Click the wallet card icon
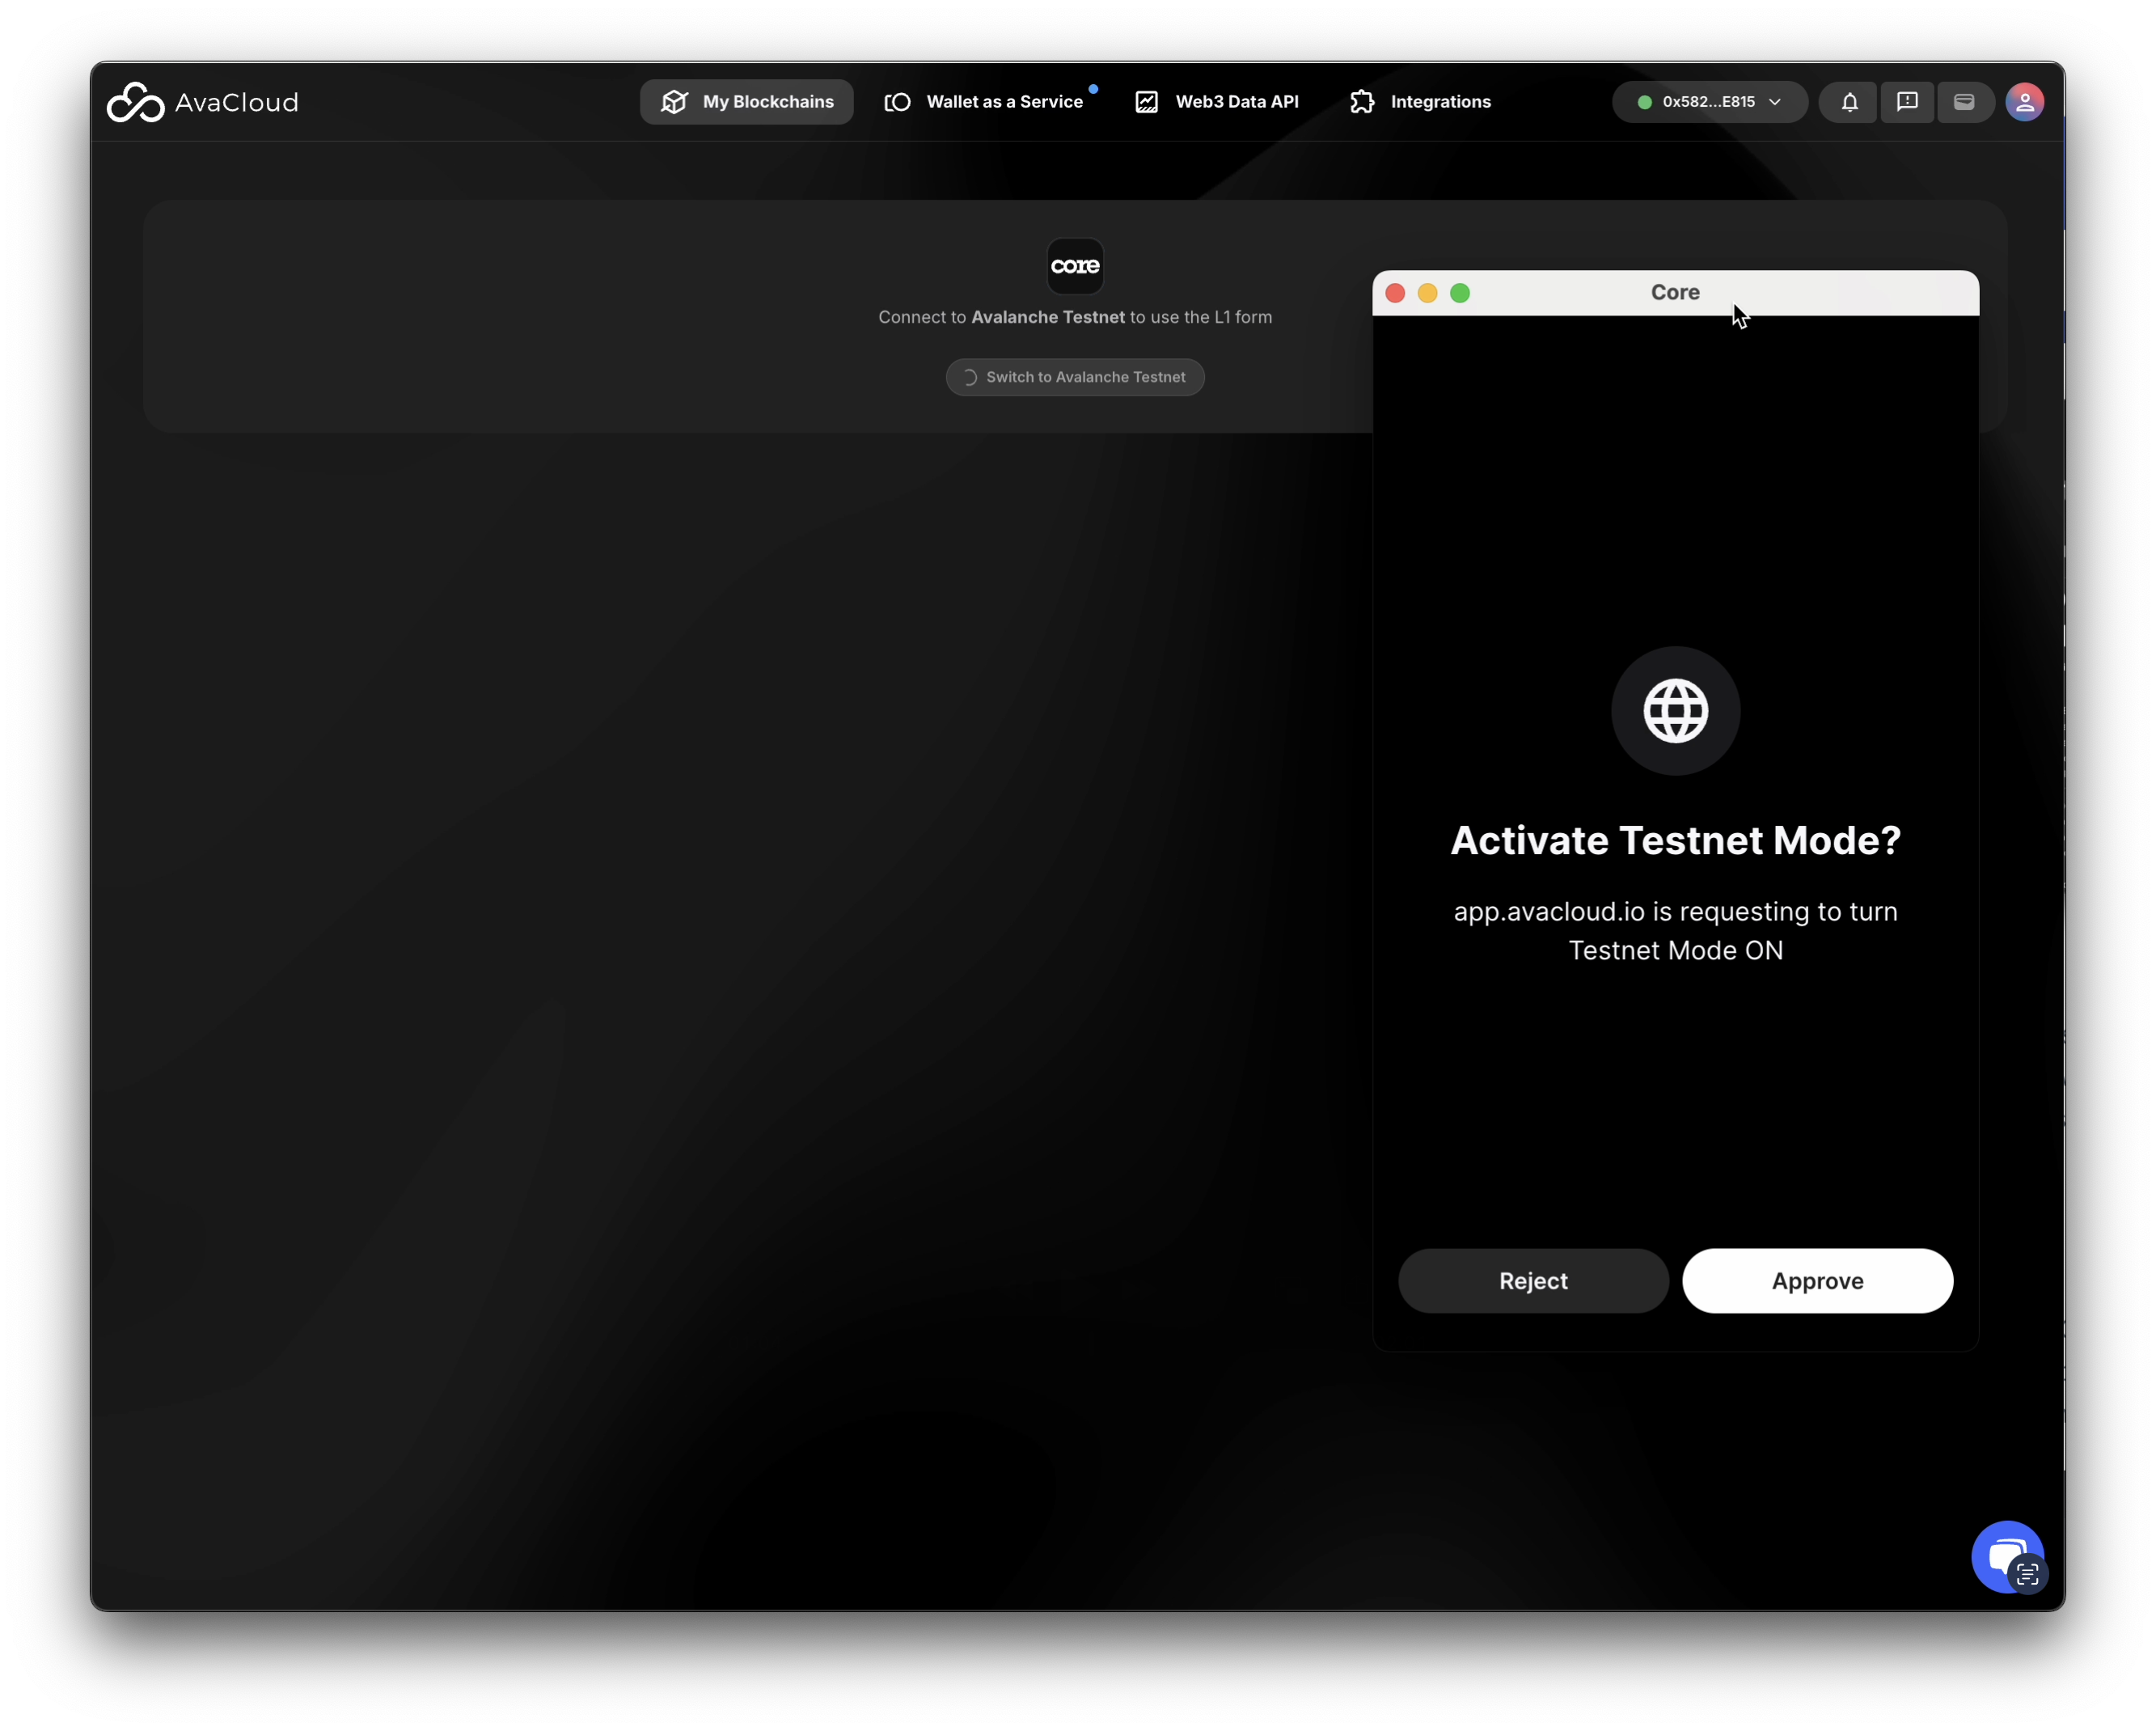 1963,102
